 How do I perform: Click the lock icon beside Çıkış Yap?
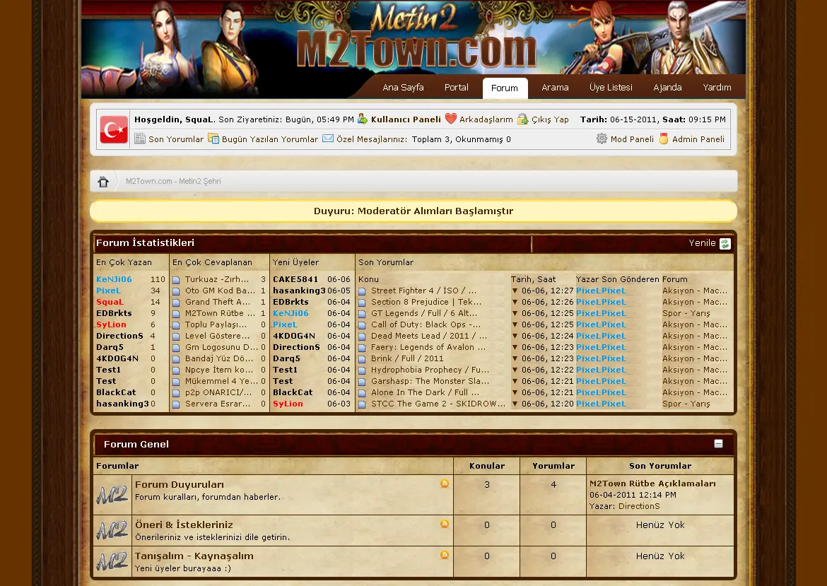click(x=522, y=119)
